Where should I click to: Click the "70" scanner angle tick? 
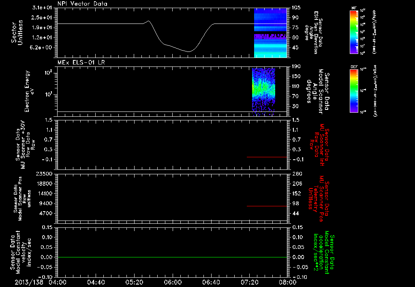coord(295,96)
